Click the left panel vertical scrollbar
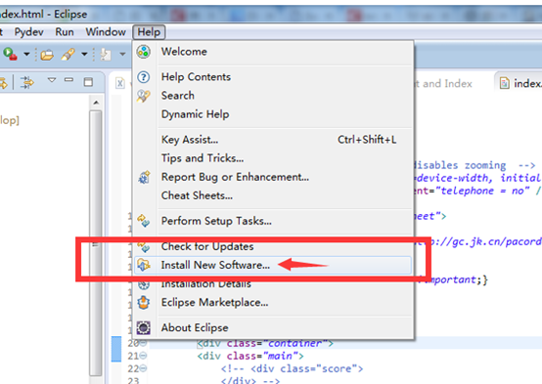This screenshot has width=542, height=384. pyautogui.click(x=96, y=243)
